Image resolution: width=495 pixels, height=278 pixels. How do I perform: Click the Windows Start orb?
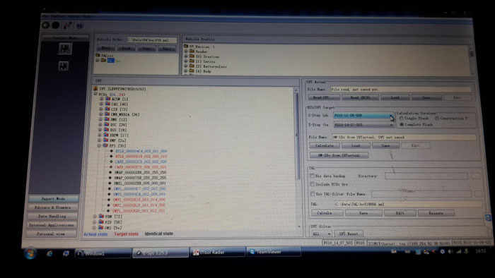point(30,253)
